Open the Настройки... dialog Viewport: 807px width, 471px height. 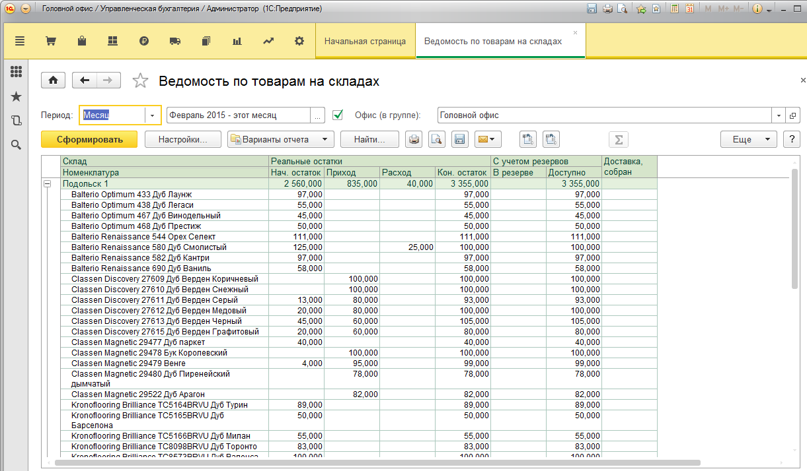click(x=183, y=139)
